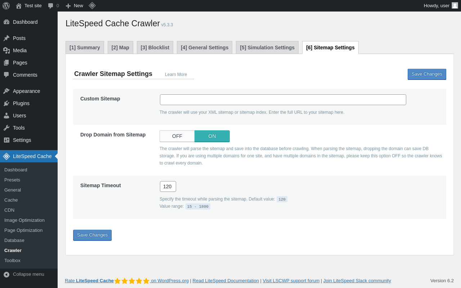Open the LiteSpeed diamond icon in admin bar
The height and width of the screenshot is (288, 461).
click(92, 5)
